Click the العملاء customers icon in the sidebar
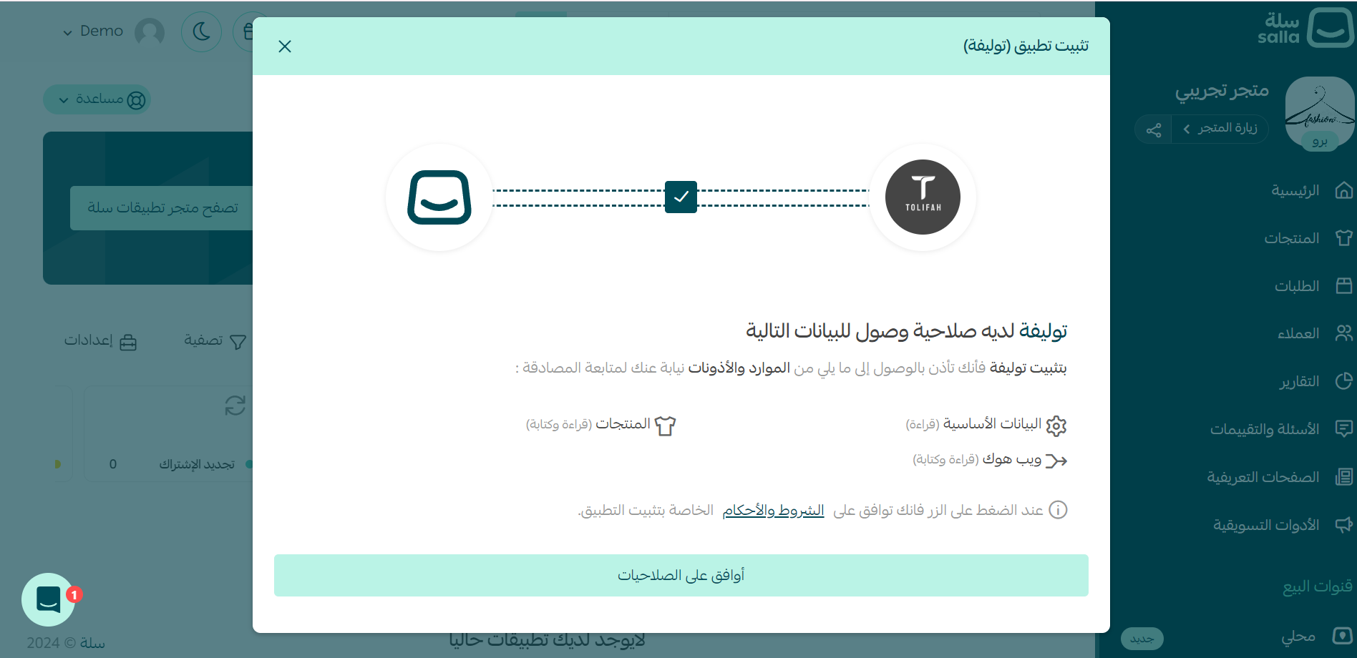The image size is (1357, 658). (1343, 333)
